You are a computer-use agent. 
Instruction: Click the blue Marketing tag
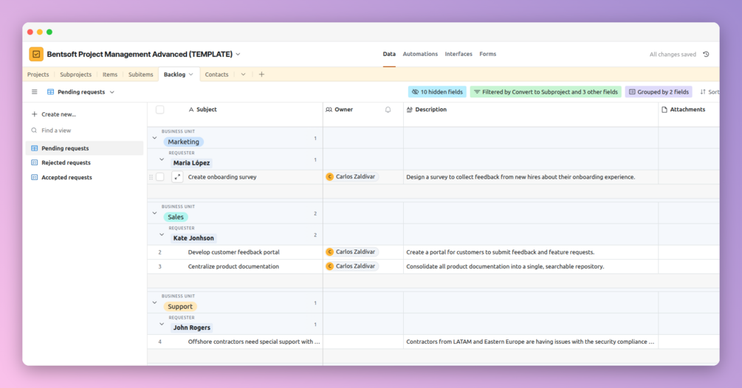(184, 142)
